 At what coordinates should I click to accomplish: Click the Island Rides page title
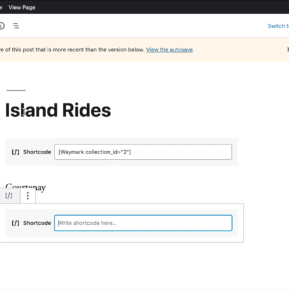pyautogui.click(x=58, y=110)
